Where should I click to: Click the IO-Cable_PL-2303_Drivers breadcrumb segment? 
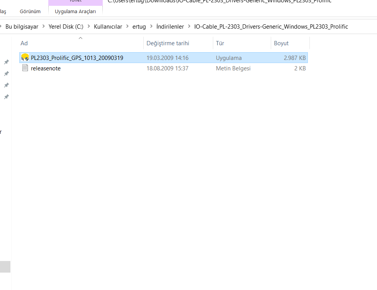[x=271, y=26]
